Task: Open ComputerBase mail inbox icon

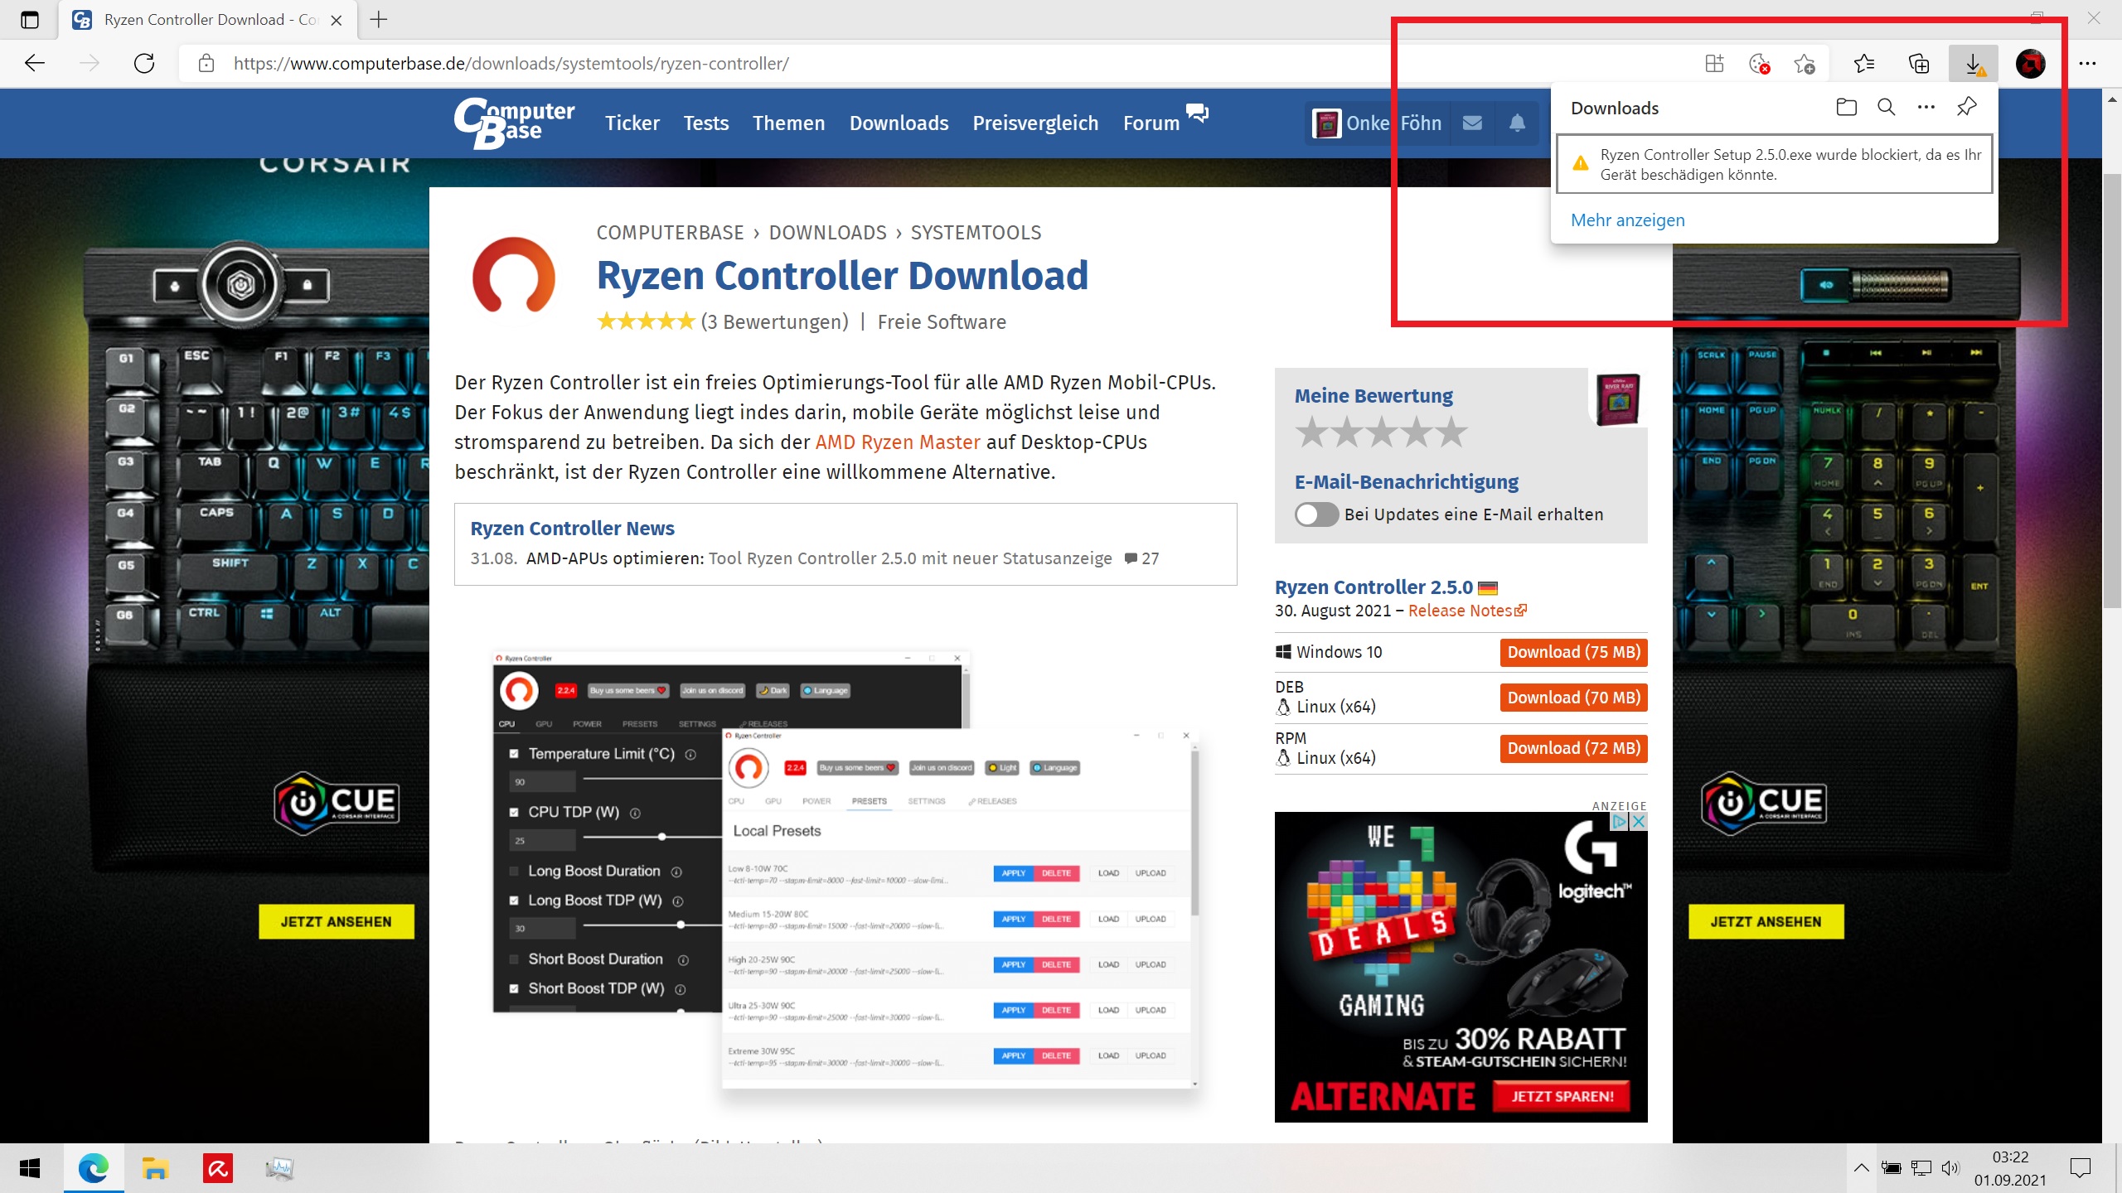Action: coord(1472,123)
